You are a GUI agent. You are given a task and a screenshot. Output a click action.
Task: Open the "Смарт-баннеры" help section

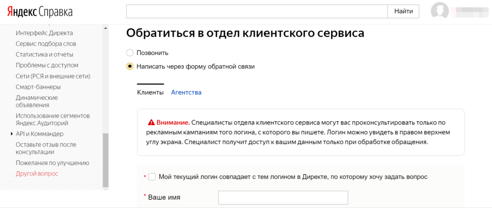coord(38,87)
